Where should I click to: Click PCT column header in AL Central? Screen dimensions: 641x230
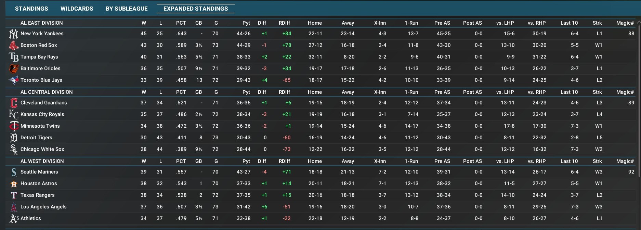(x=181, y=92)
